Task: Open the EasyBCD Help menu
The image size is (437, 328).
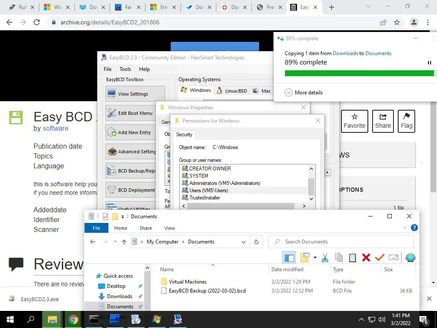Action: pos(144,69)
